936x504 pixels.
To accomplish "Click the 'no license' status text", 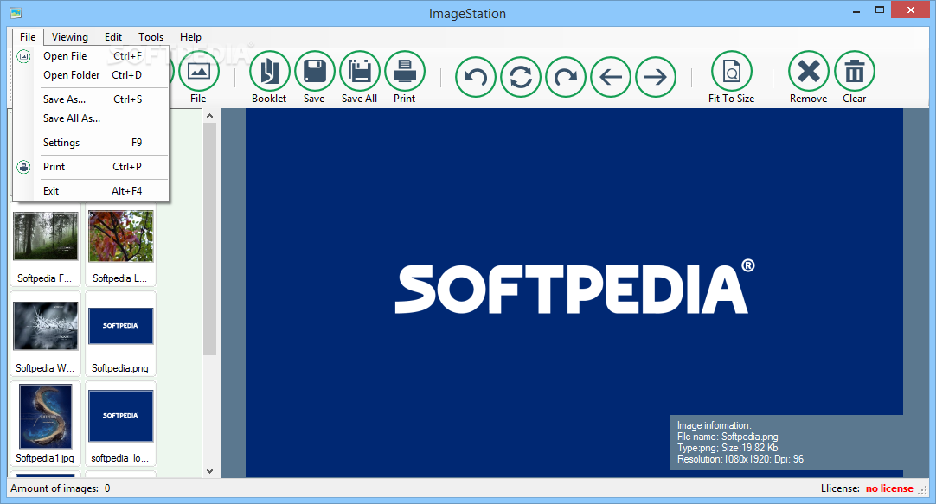I will (x=888, y=488).
